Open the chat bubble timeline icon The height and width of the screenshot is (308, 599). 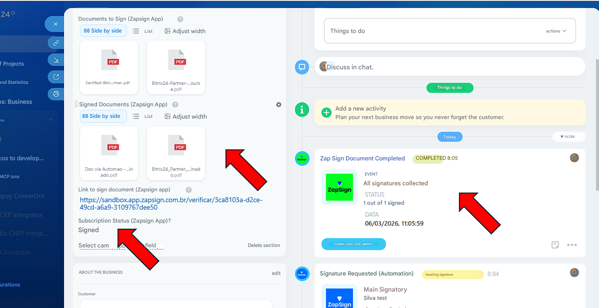coord(302,67)
